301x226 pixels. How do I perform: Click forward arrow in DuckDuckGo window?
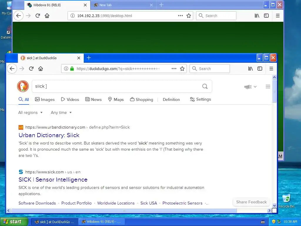tap(22, 69)
